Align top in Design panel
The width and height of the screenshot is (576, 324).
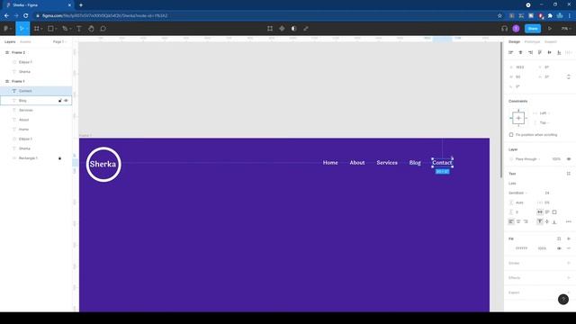coord(540,52)
